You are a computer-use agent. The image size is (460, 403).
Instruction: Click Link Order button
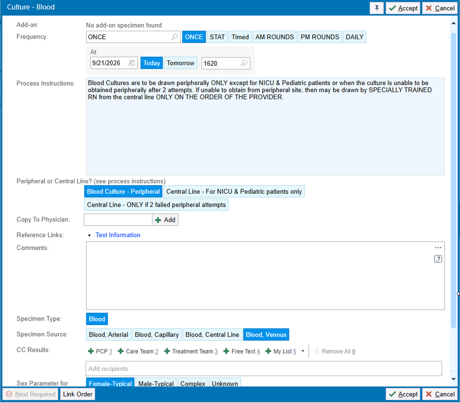click(78, 395)
